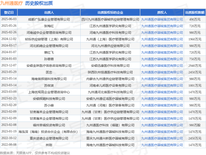Click the 出质股权数额 column header
The width and height of the screenshot is (206, 155).
tap(195, 12)
